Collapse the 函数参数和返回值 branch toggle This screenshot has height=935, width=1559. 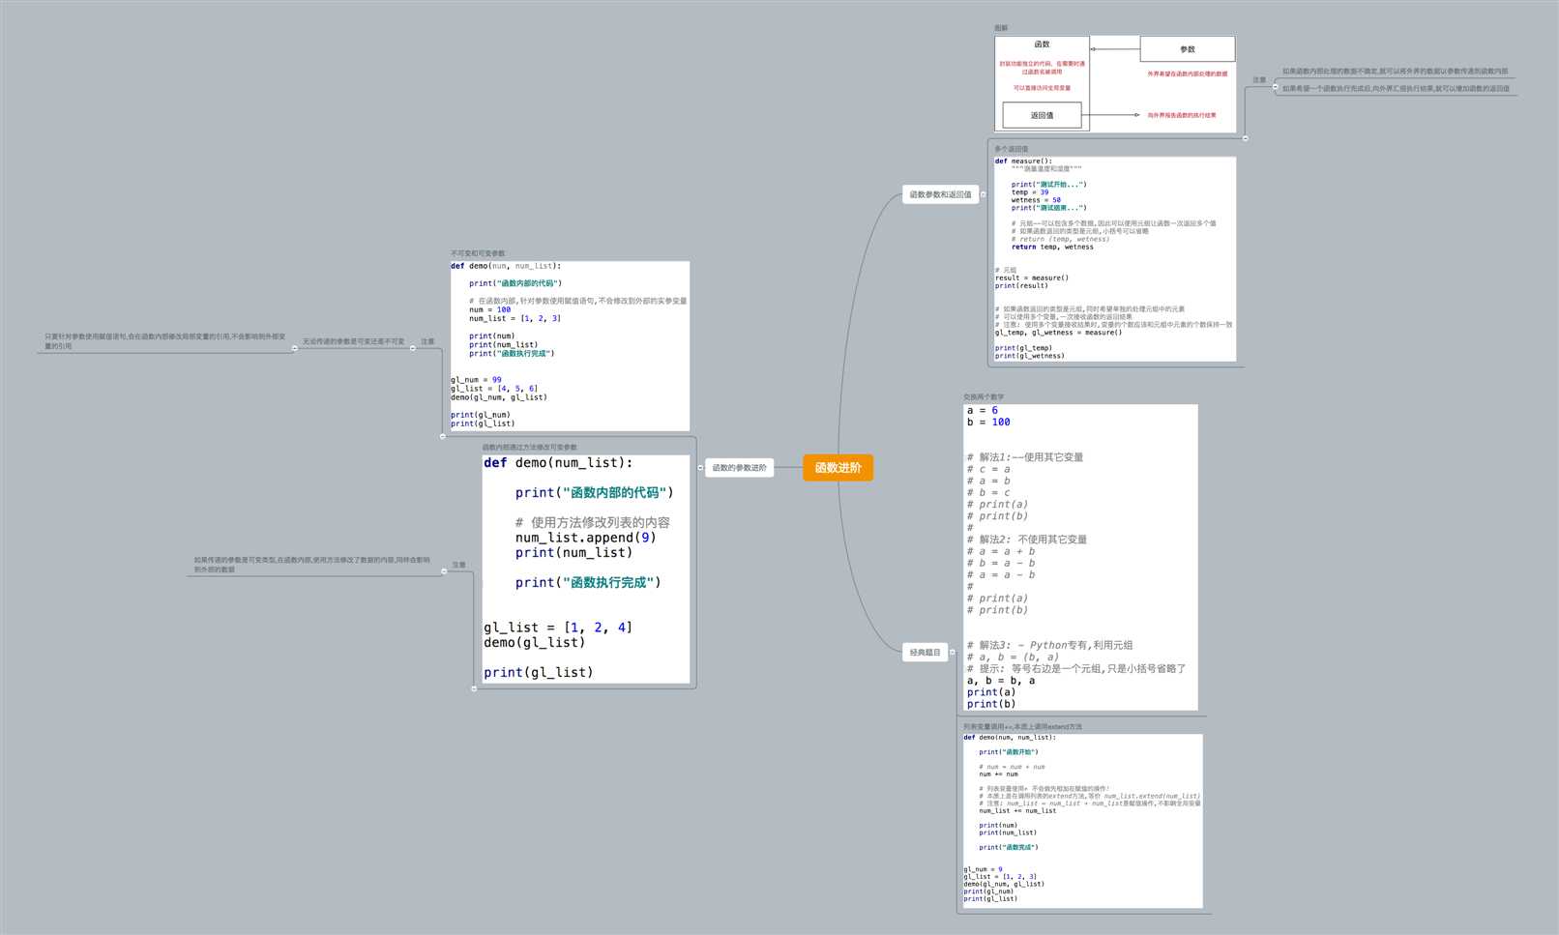(984, 194)
